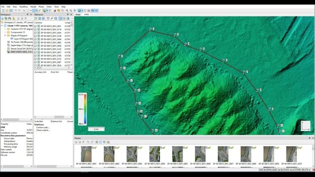
Task: Select the ruler measurement tool
Action: [x=39, y=11]
